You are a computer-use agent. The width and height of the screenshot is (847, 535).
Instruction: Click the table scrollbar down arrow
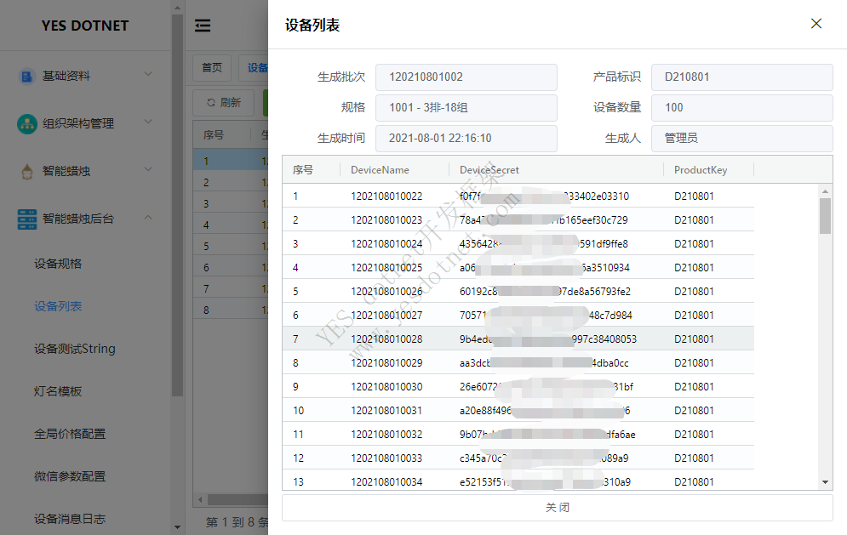[825, 482]
